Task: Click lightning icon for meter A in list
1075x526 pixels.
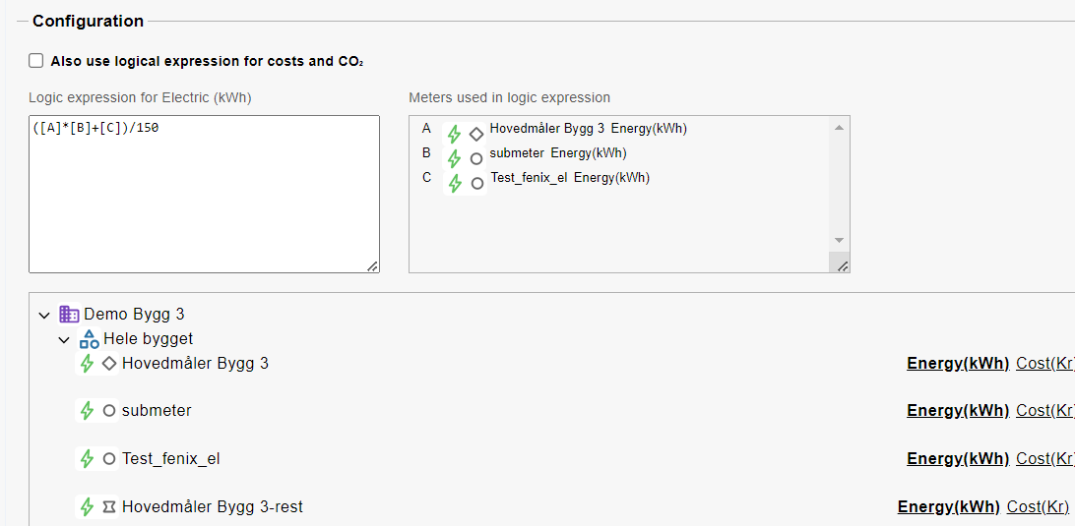Action: (x=454, y=135)
